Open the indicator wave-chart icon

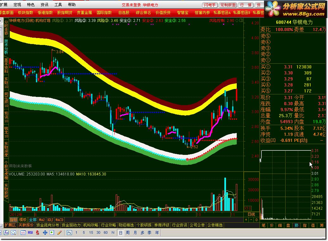pos(23,233)
